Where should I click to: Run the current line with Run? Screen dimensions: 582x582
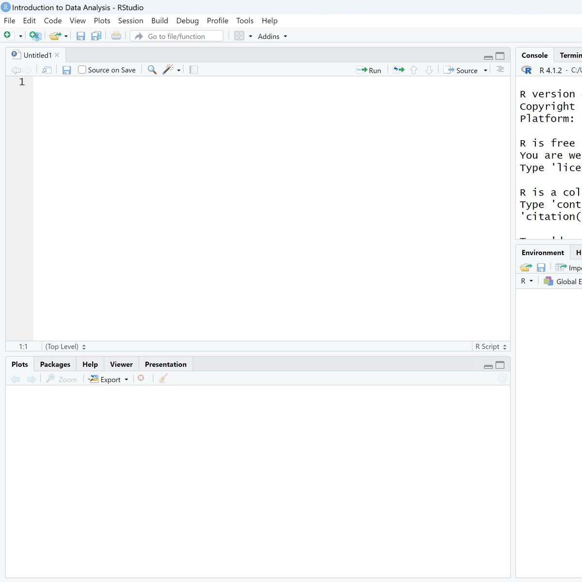point(369,70)
